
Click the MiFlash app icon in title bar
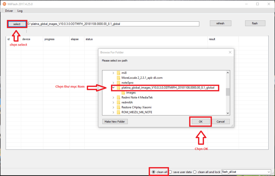[x=4, y=4]
